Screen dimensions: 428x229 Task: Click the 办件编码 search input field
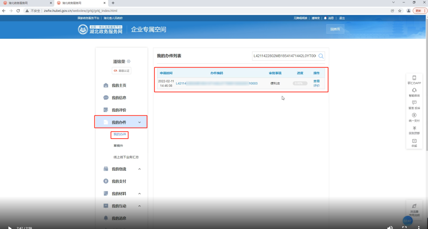coord(285,56)
